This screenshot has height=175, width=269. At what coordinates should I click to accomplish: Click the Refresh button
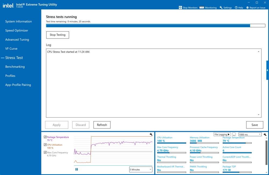pos(102,125)
